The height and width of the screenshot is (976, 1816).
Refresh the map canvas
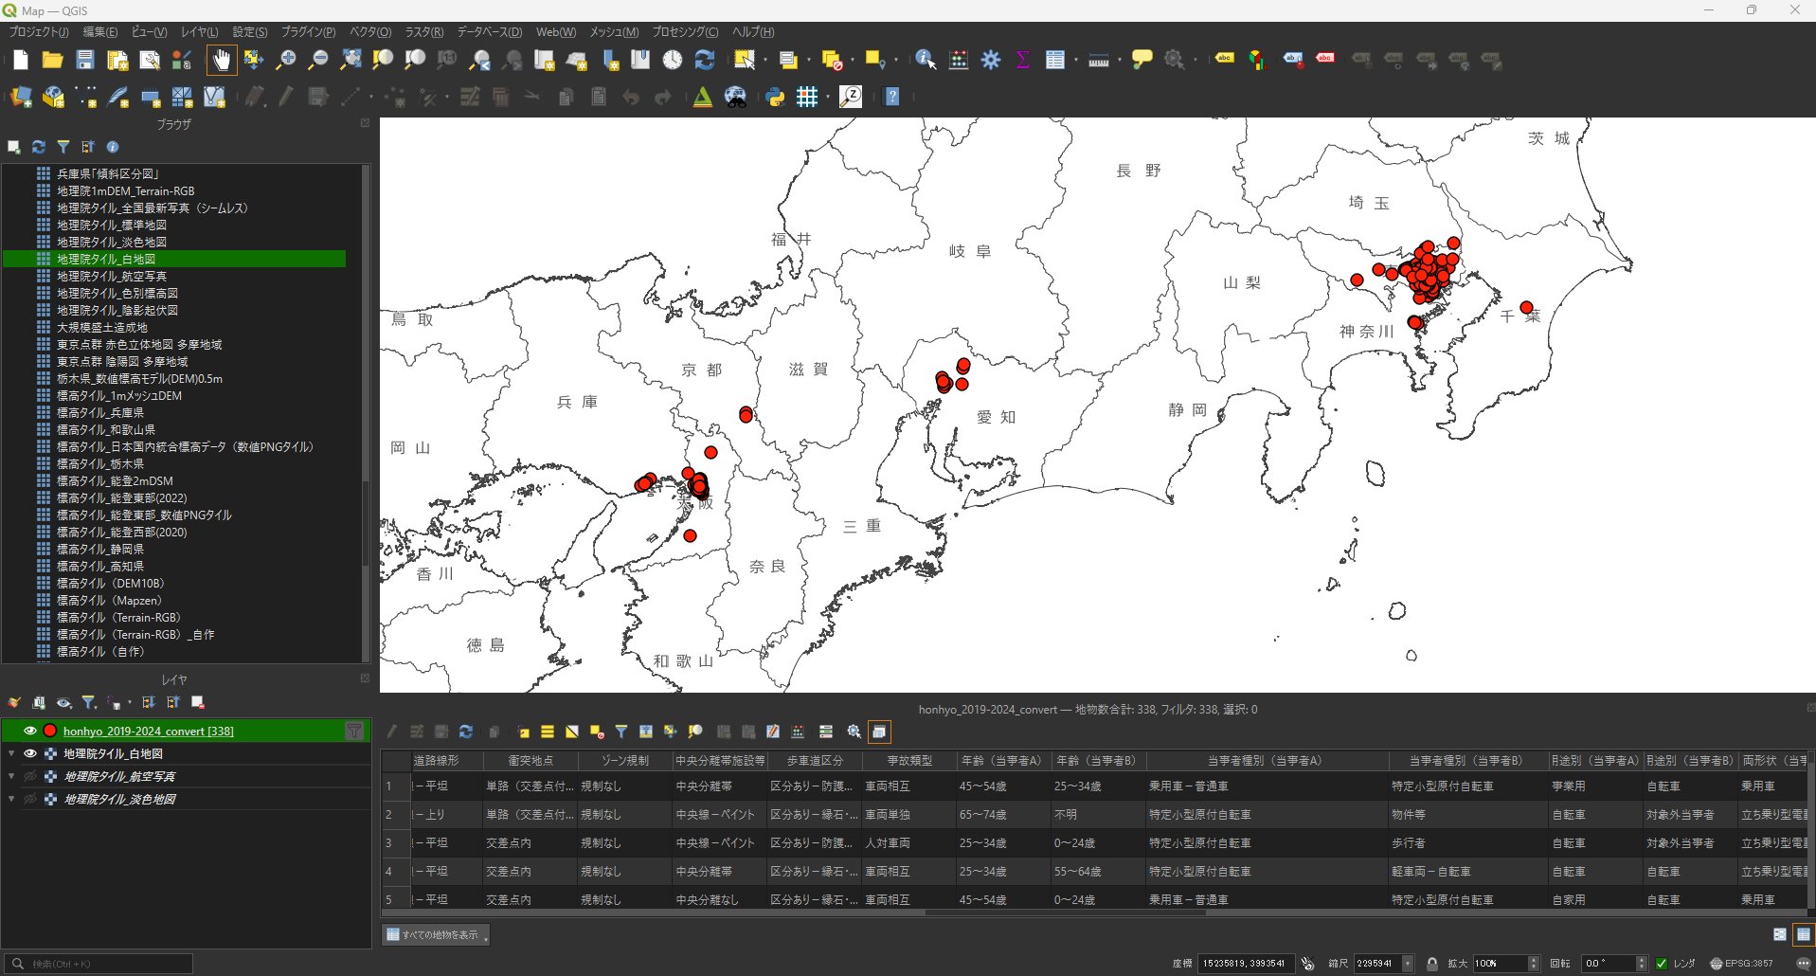704,61
